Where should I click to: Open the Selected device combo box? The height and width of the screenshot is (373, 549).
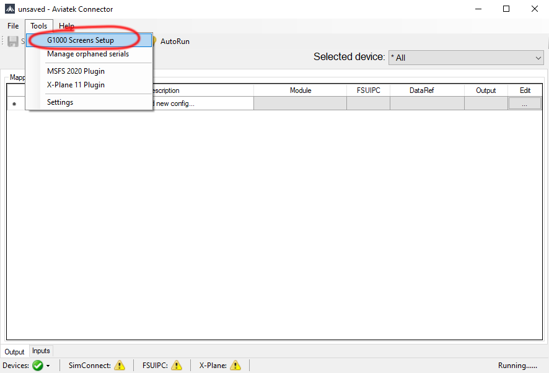click(466, 58)
